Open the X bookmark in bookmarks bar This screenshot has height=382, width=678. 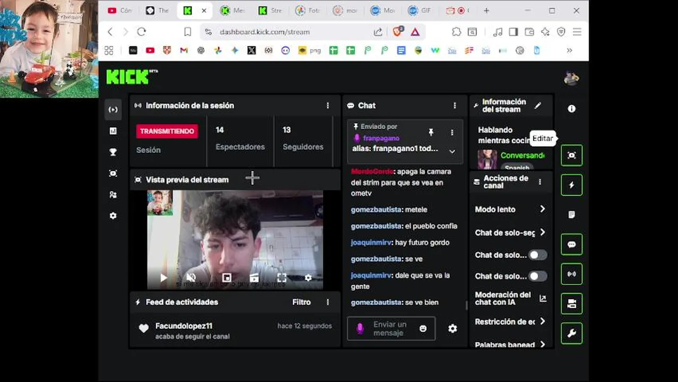point(251,50)
